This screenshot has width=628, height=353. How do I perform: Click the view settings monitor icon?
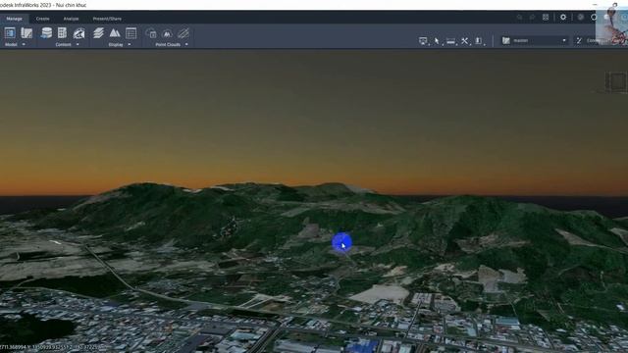click(x=423, y=41)
